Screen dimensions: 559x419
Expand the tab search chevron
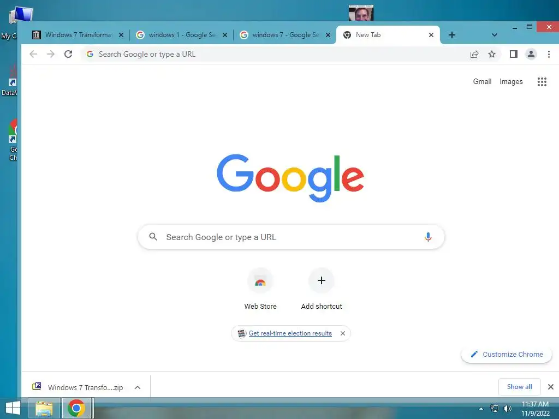tap(494, 35)
